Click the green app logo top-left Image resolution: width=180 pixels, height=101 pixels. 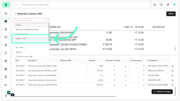coord(6,5)
